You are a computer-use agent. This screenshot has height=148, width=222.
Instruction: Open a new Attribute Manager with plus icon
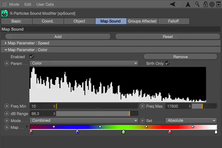coord(219,4)
